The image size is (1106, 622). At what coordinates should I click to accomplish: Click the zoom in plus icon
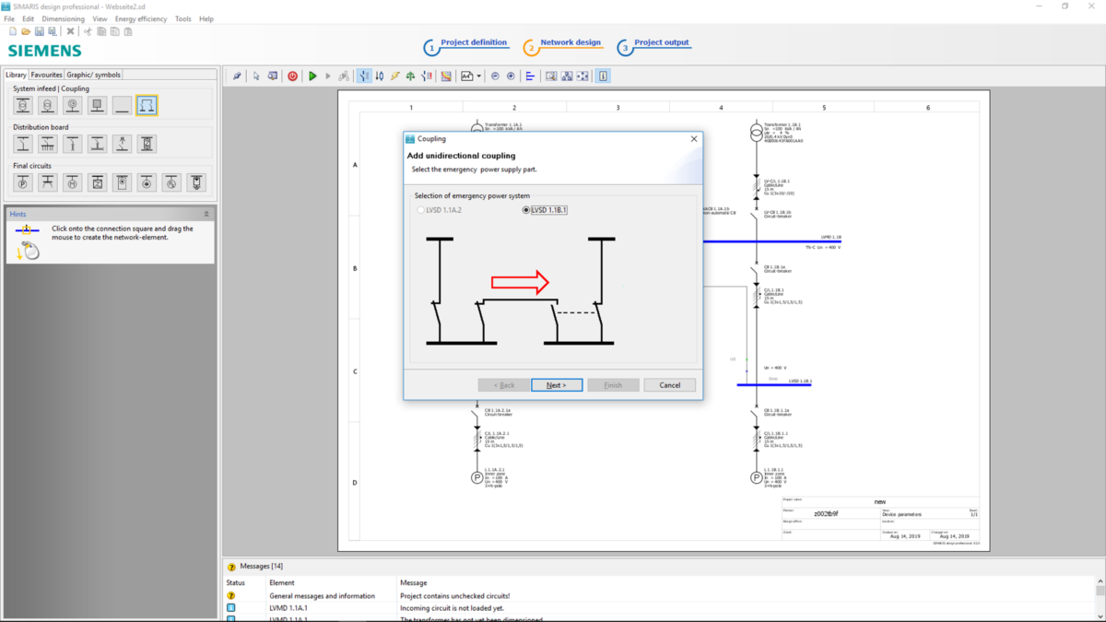point(511,76)
